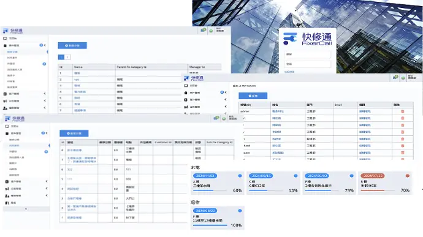Click green status icon in staff list window header

coord(403,78)
